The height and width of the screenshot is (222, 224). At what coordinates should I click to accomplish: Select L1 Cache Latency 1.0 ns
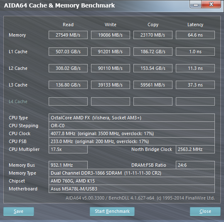[195, 52]
